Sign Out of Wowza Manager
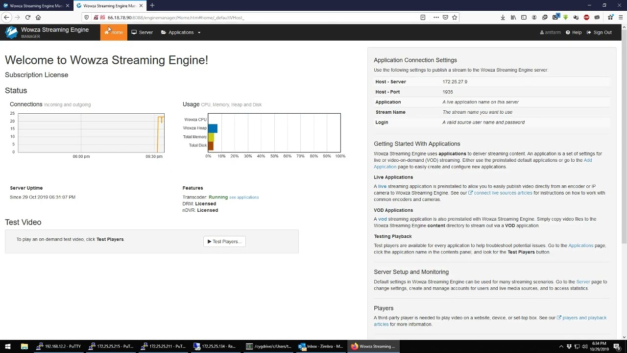Image resolution: width=627 pixels, height=353 pixels. point(599,32)
